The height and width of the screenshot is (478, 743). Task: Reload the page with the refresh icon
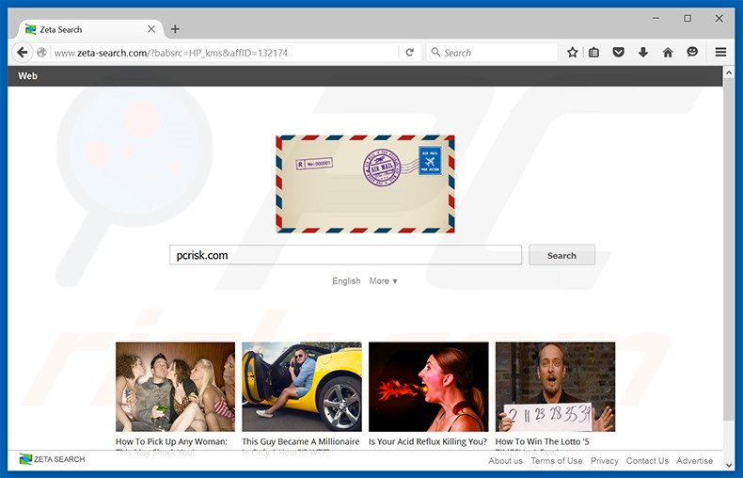(x=409, y=53)
